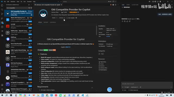Viewport: 174px width, 97px height.
Task: Open Windows Start menu
Action: (x=2, y=95)
